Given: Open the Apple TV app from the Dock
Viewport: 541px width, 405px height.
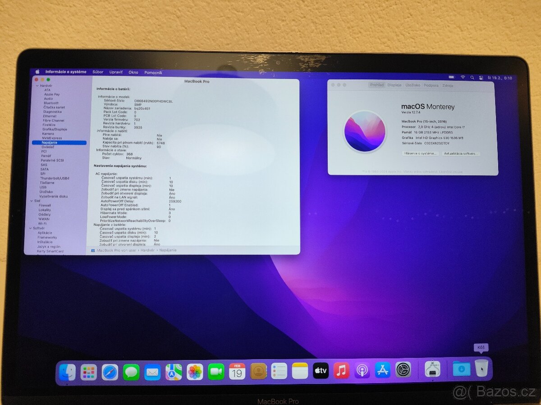Looking at the screenshot, I should point(320,372).
